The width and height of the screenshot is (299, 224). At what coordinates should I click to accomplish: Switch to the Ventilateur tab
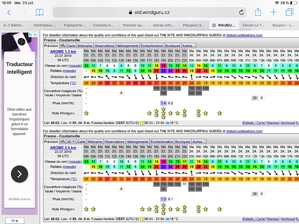point(45,25)
